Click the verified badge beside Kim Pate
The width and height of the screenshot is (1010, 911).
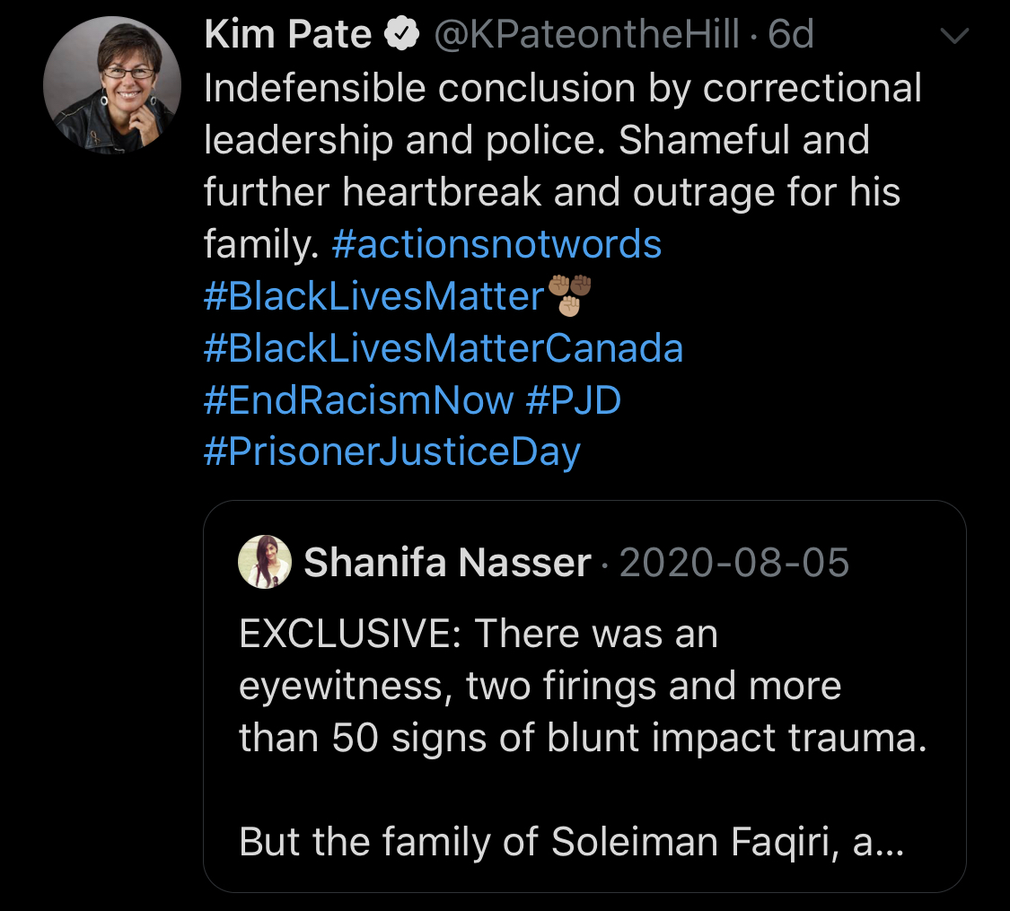coord(401,35)
